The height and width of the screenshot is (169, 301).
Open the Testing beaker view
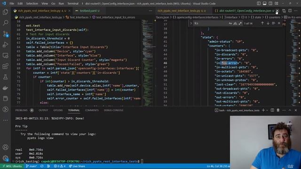(5, 77)
